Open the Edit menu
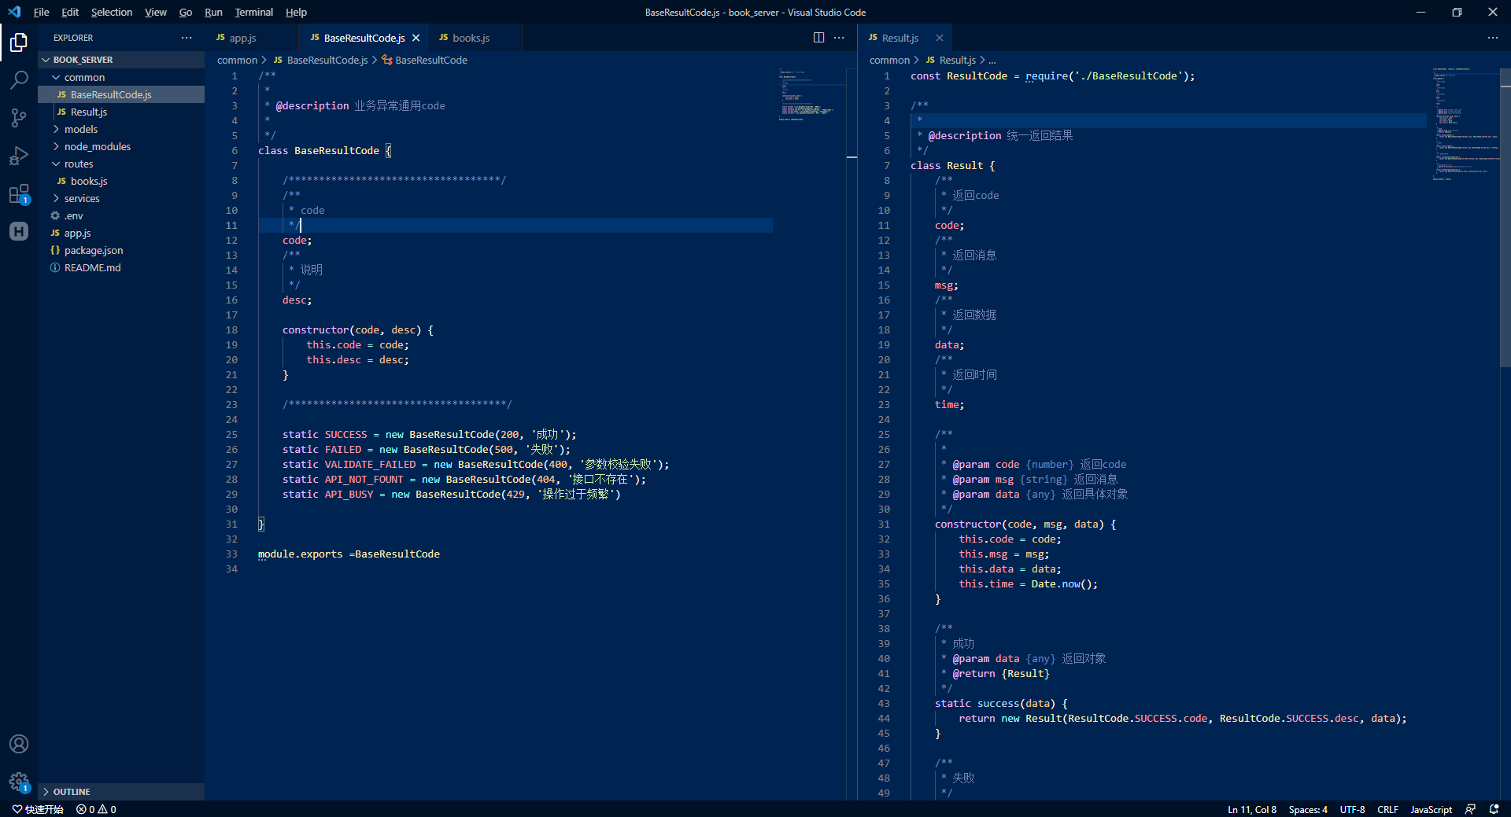 (70, 12)
